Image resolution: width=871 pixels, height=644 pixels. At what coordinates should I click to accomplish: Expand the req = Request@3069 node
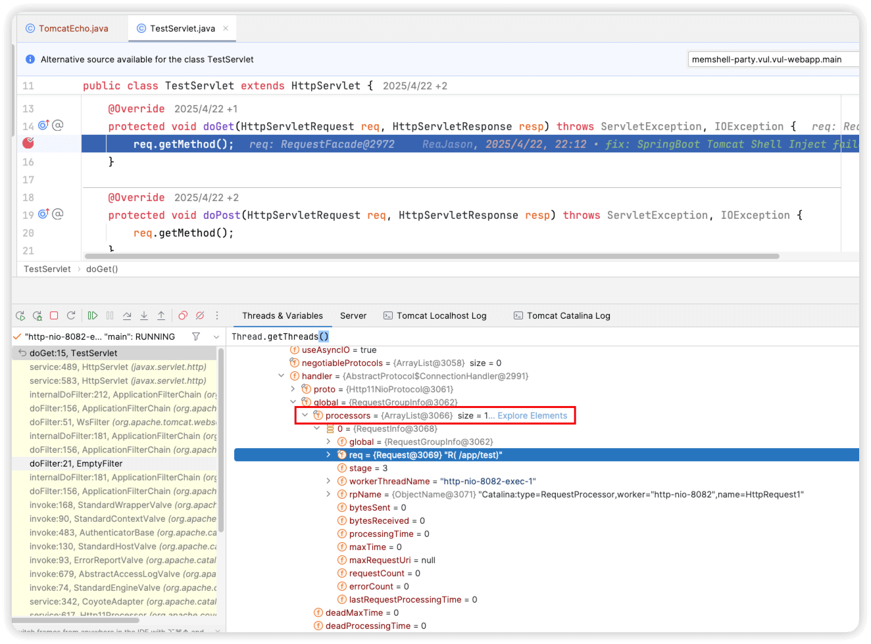pyautogui.click(x=329, y=455)
